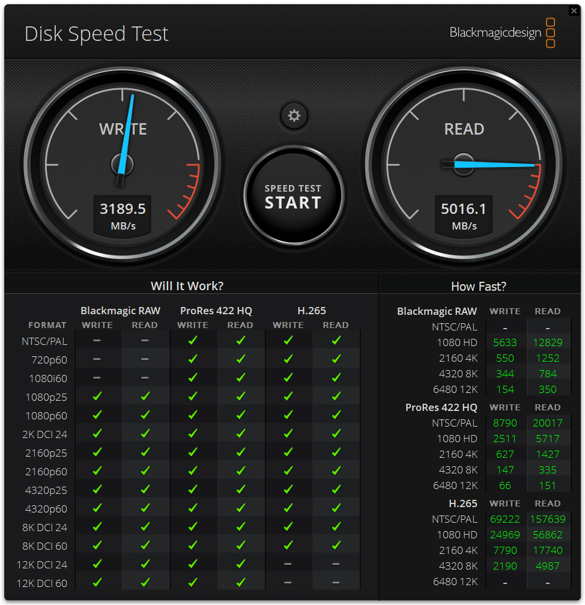The image size is (585, 605).
Task: Click the 8K DCI 24 Blackmagic RAW read checkmark
Action: click(x=145, y=527)
